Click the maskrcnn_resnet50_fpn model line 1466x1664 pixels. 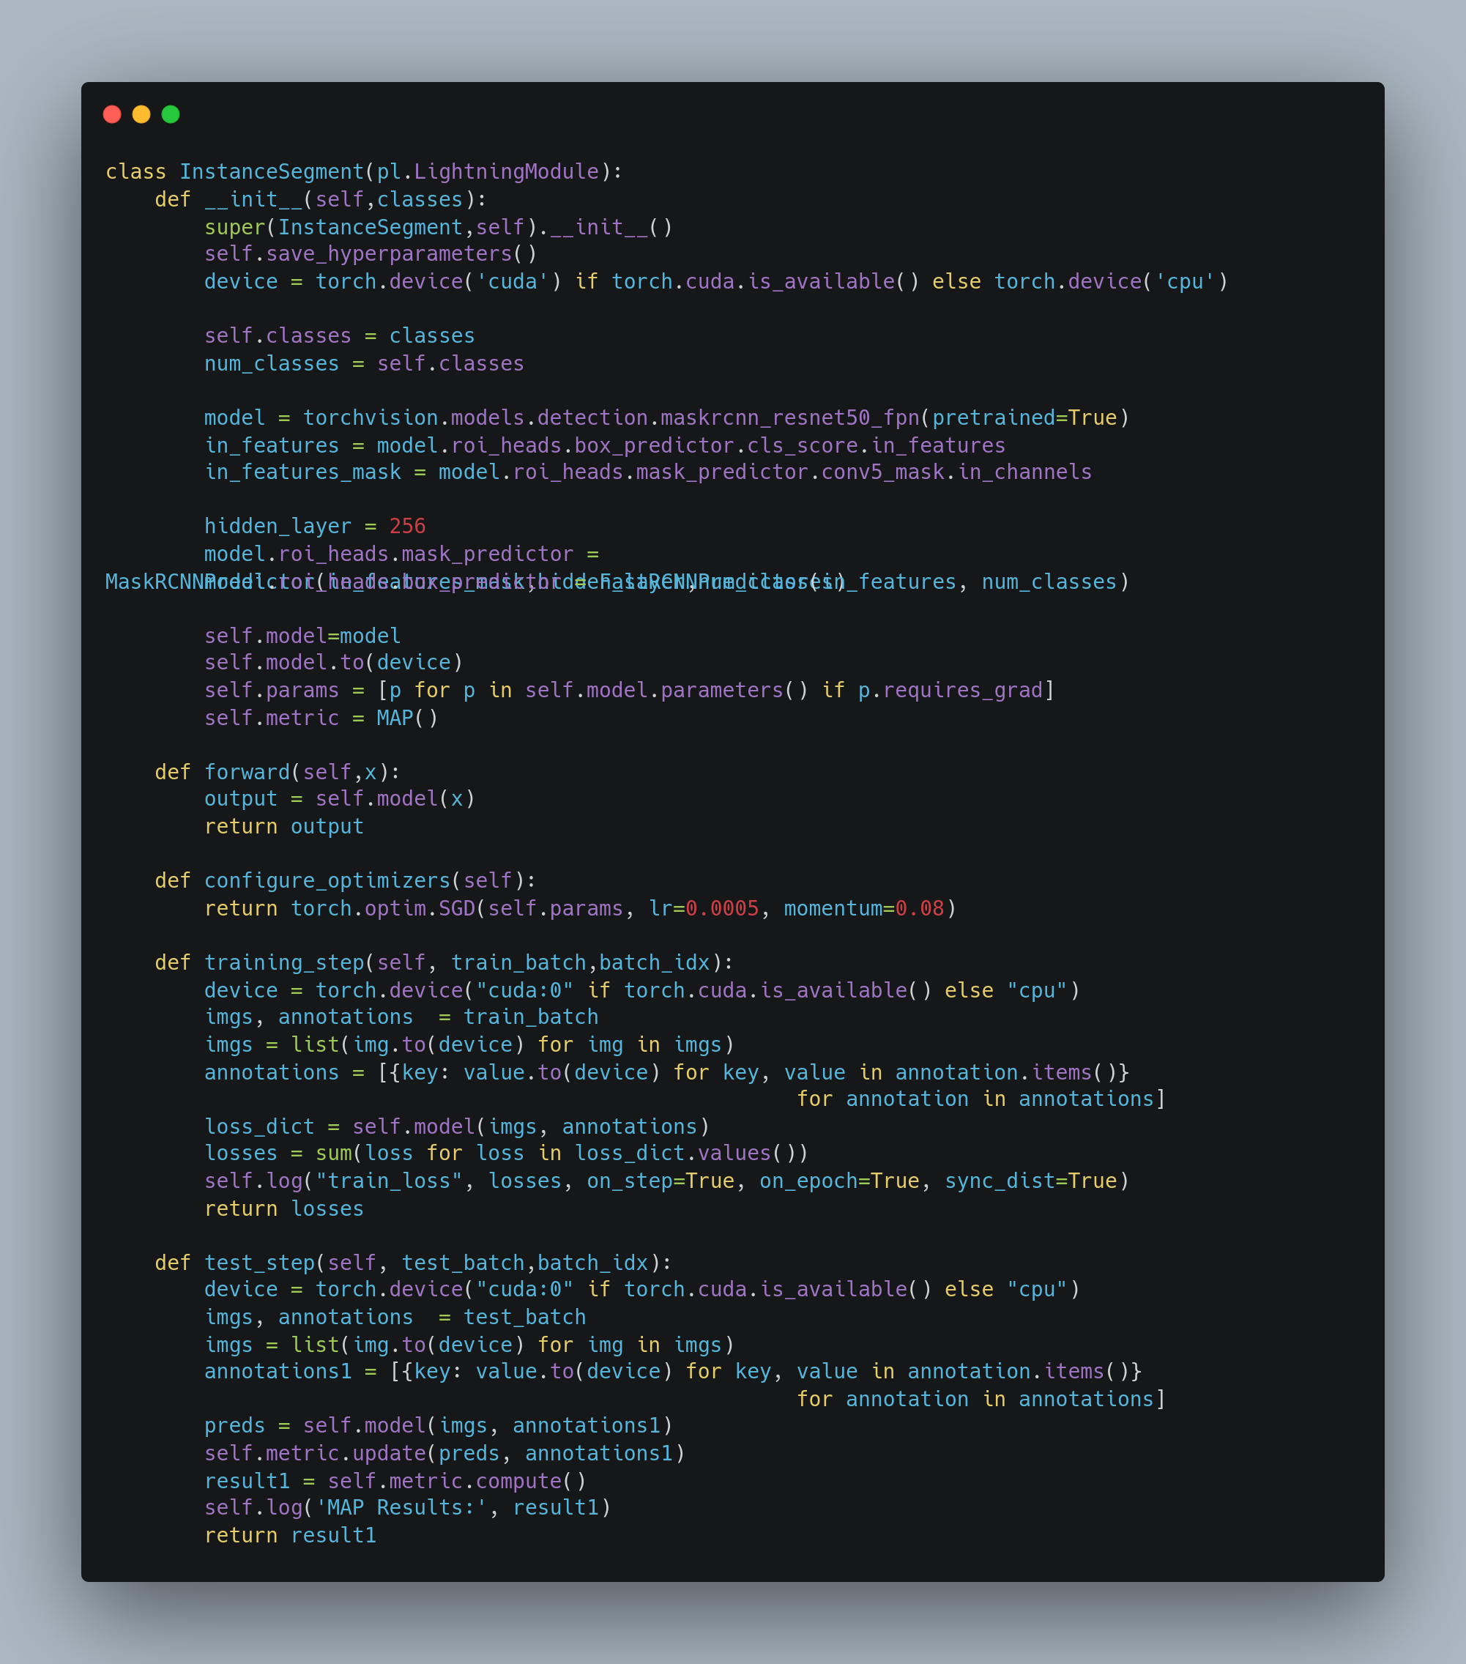tap(666, 417)
